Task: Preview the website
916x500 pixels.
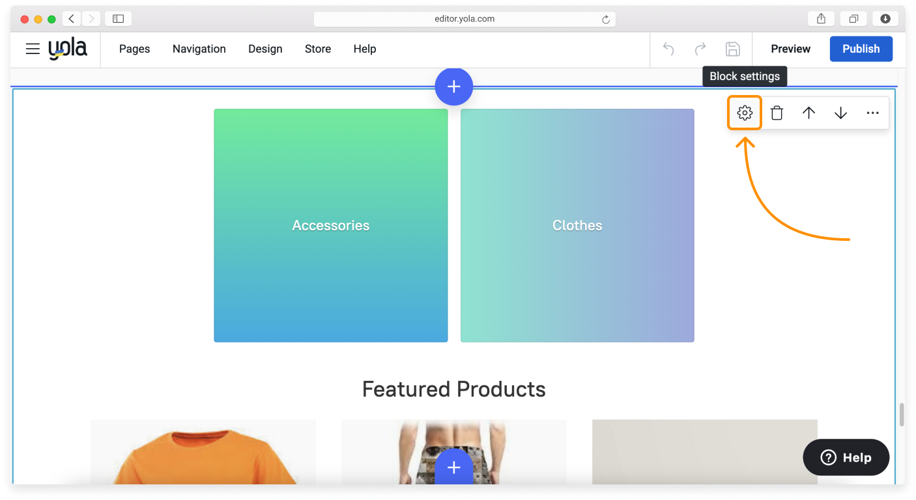Action: tap(790, 49)
